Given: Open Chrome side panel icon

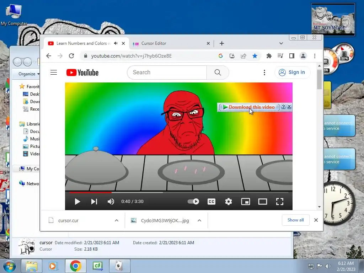Looking at the screenshot, I should 292,56.
